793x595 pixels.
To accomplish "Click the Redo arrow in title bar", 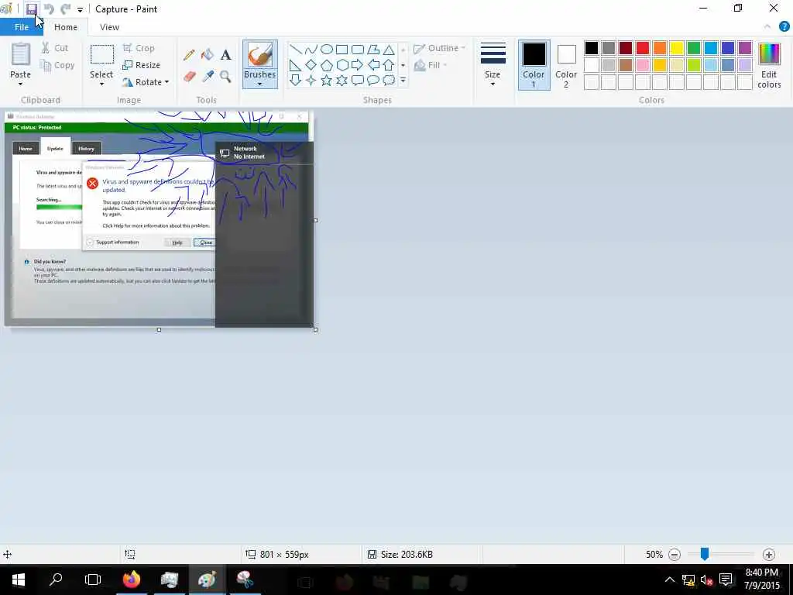I will click(x=65, y=9).
